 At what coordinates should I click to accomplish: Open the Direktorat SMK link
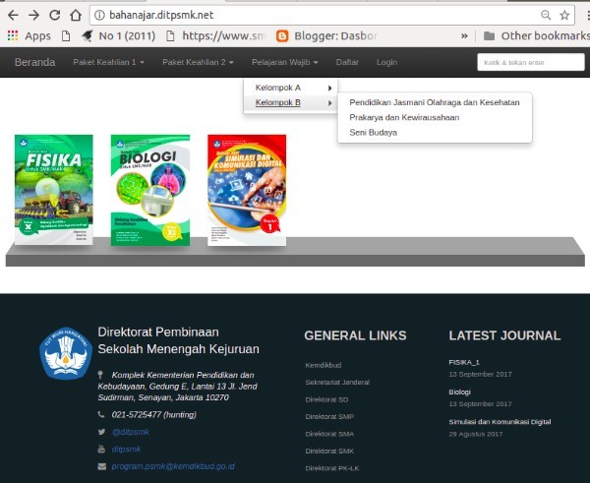pyautogui.click(x=329, y=451)
